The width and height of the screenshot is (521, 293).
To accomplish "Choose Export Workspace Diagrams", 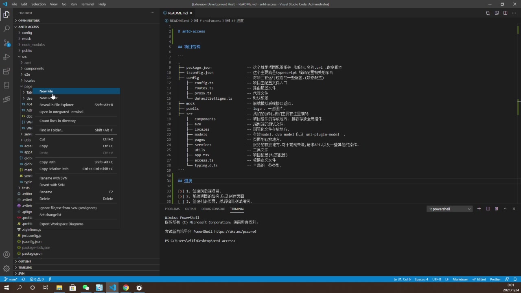I will (77, 224).
